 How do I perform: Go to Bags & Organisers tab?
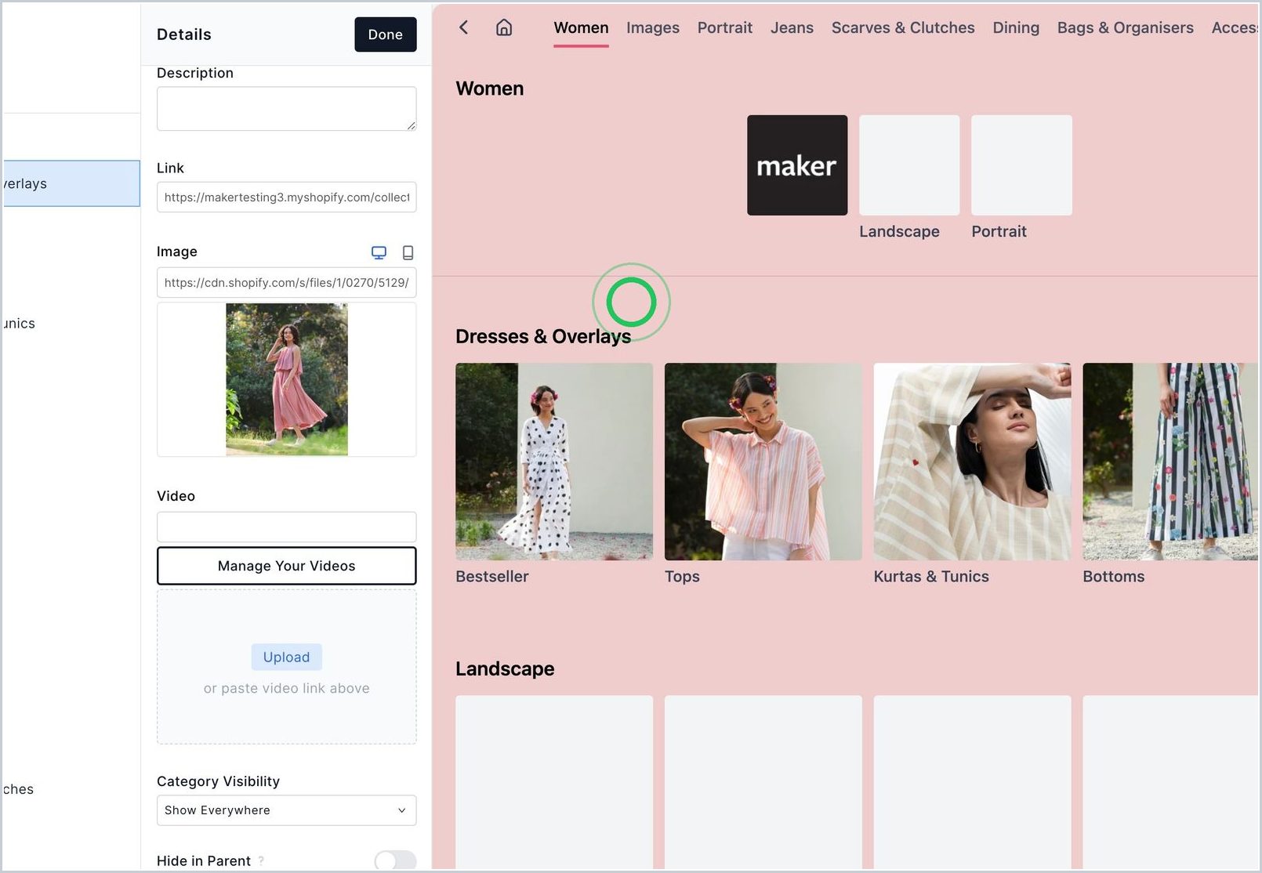coord(1125,28)
